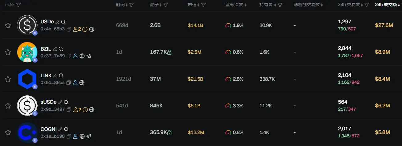Star the LINK token row
The image size is (402, 146).
pyautogui.click(x=8, y=79)
